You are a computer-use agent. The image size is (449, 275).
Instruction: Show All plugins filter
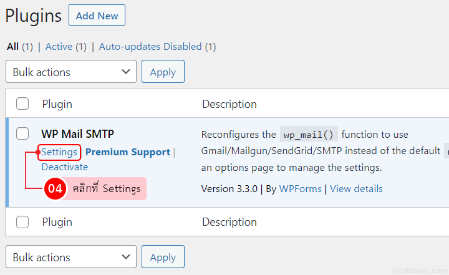pyautogui.click(x=12, y=47)
